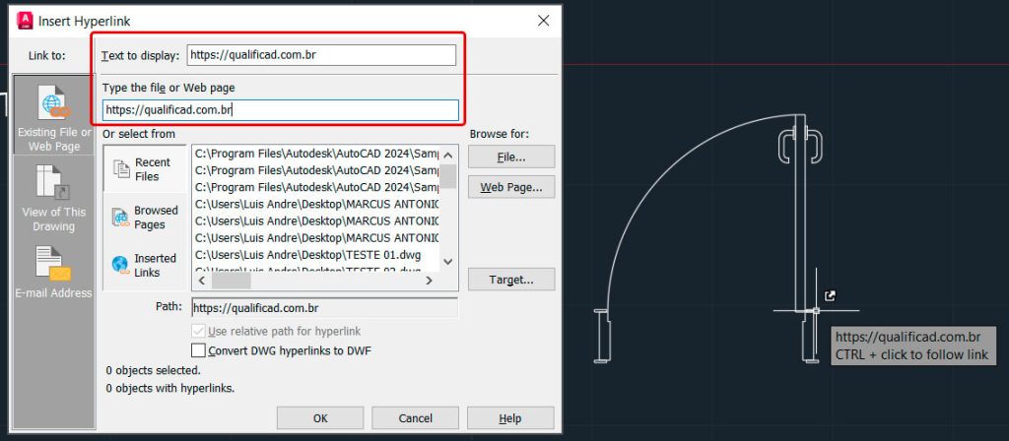This screenshot has height=441, width=1009.
Task: Browse for Web Page button
Action: tap(511, 187)
